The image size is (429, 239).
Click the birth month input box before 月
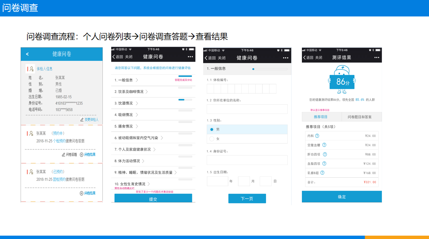[244, 181]
